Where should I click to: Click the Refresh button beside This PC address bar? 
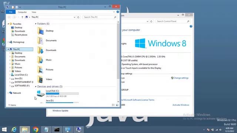click(78, 17)
